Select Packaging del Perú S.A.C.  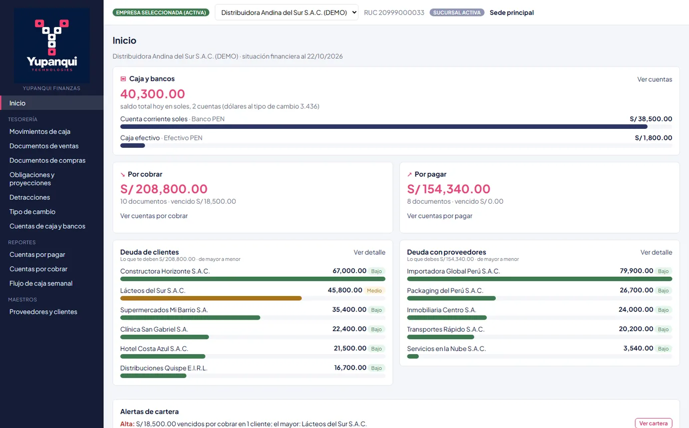[540, 294]
